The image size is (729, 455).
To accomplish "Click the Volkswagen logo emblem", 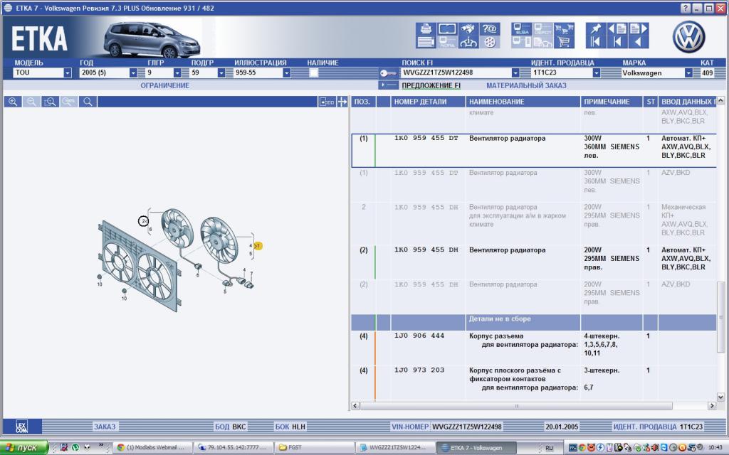I will [x=688, y=36].
